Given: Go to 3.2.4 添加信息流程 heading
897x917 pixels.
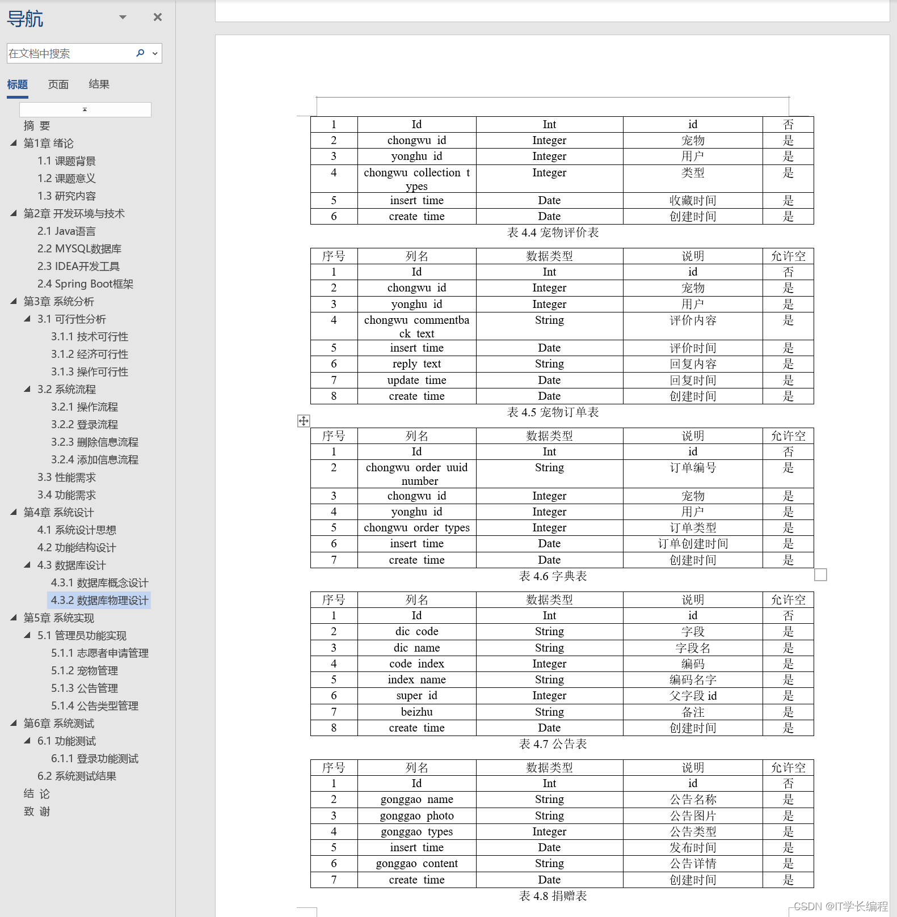Looking at the screenshot, I should point(95,460).
